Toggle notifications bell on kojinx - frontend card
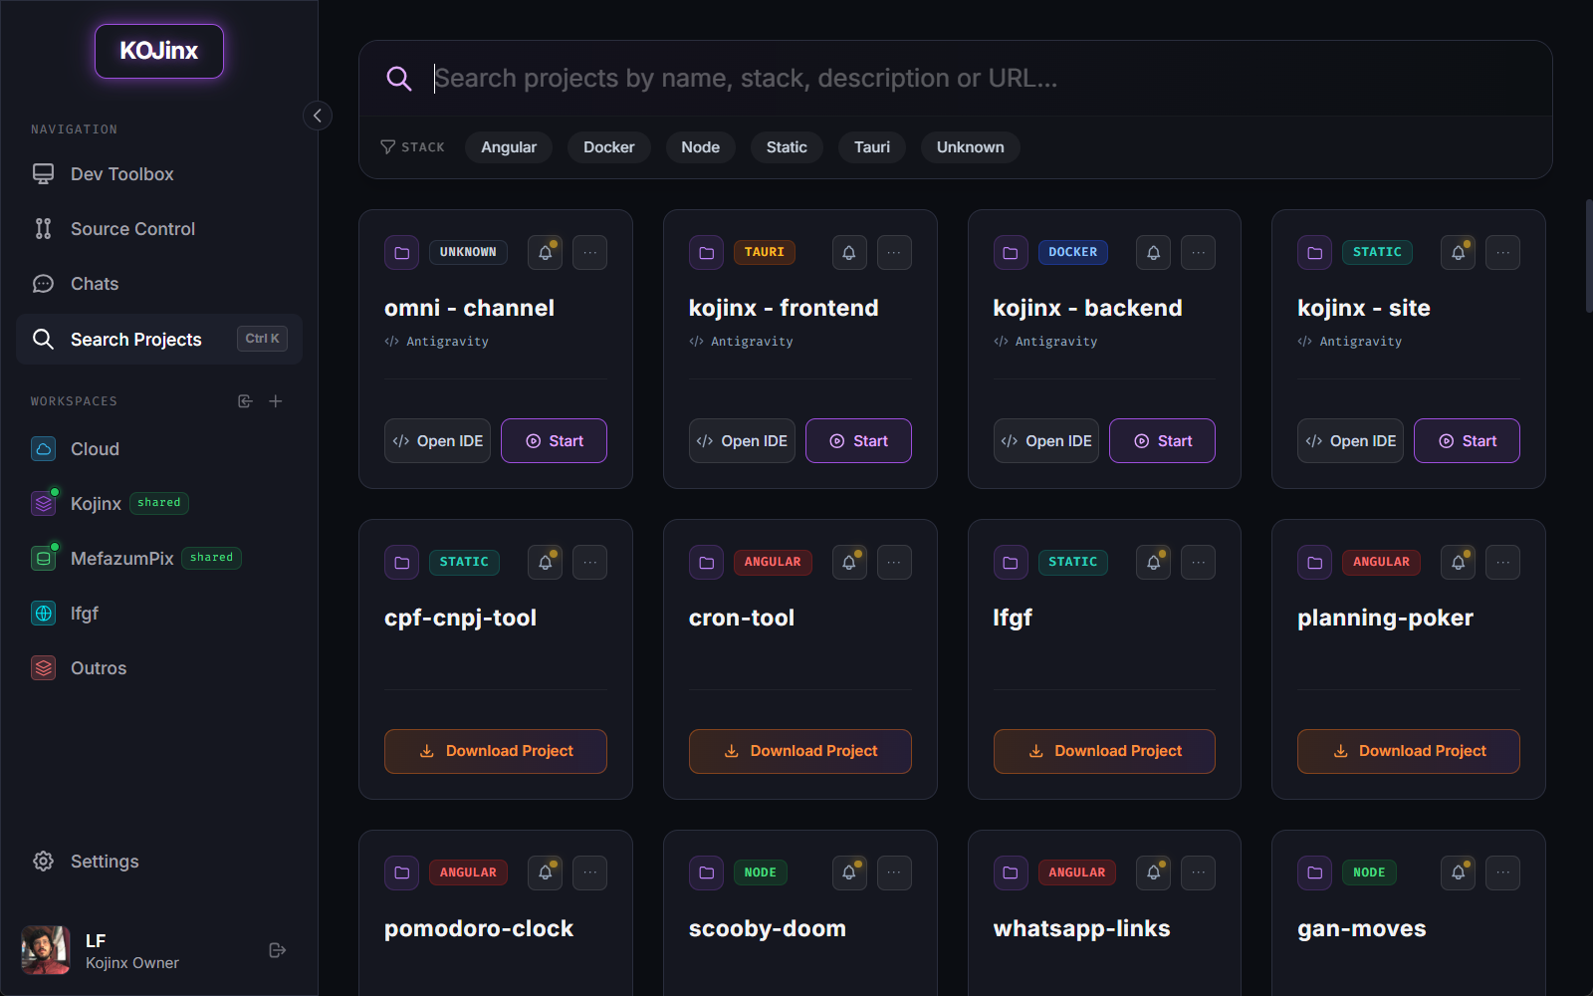This screenshot has width=1593, height=996. coord(849,253)
